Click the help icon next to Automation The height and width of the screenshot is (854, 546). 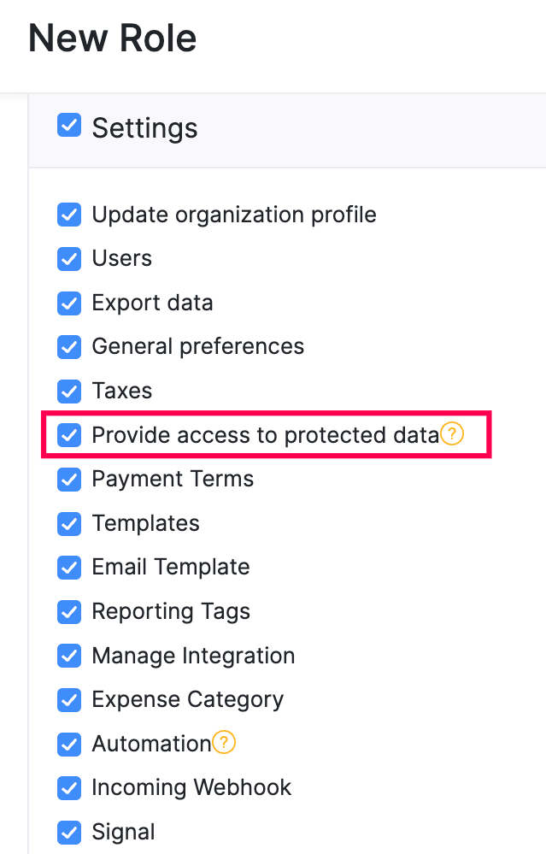(223, 743)
